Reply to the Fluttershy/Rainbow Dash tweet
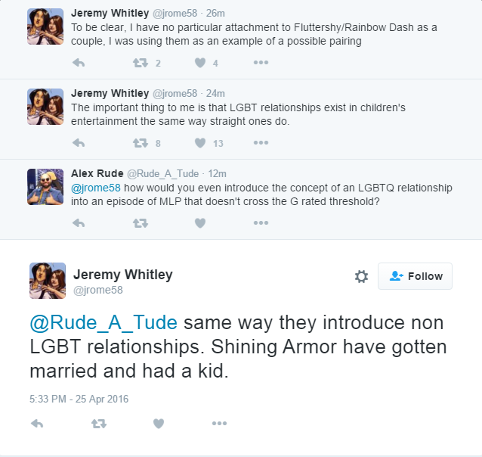Image resolution: width=482 pixels, height=457 pixels. 79,63
